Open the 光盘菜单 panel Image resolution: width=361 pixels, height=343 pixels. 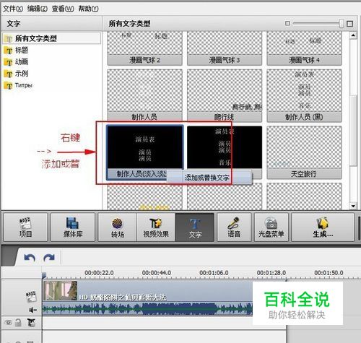271,227
